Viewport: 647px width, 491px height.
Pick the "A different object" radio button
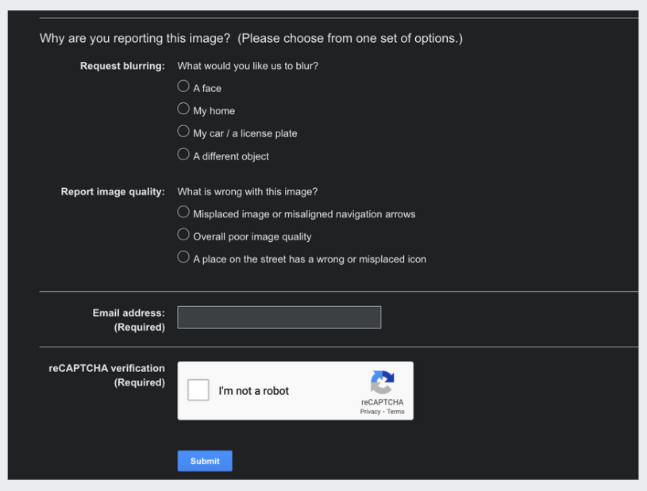click(183, 155)
